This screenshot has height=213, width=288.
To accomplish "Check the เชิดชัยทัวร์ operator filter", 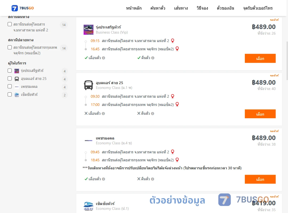I will coord(10,95).
